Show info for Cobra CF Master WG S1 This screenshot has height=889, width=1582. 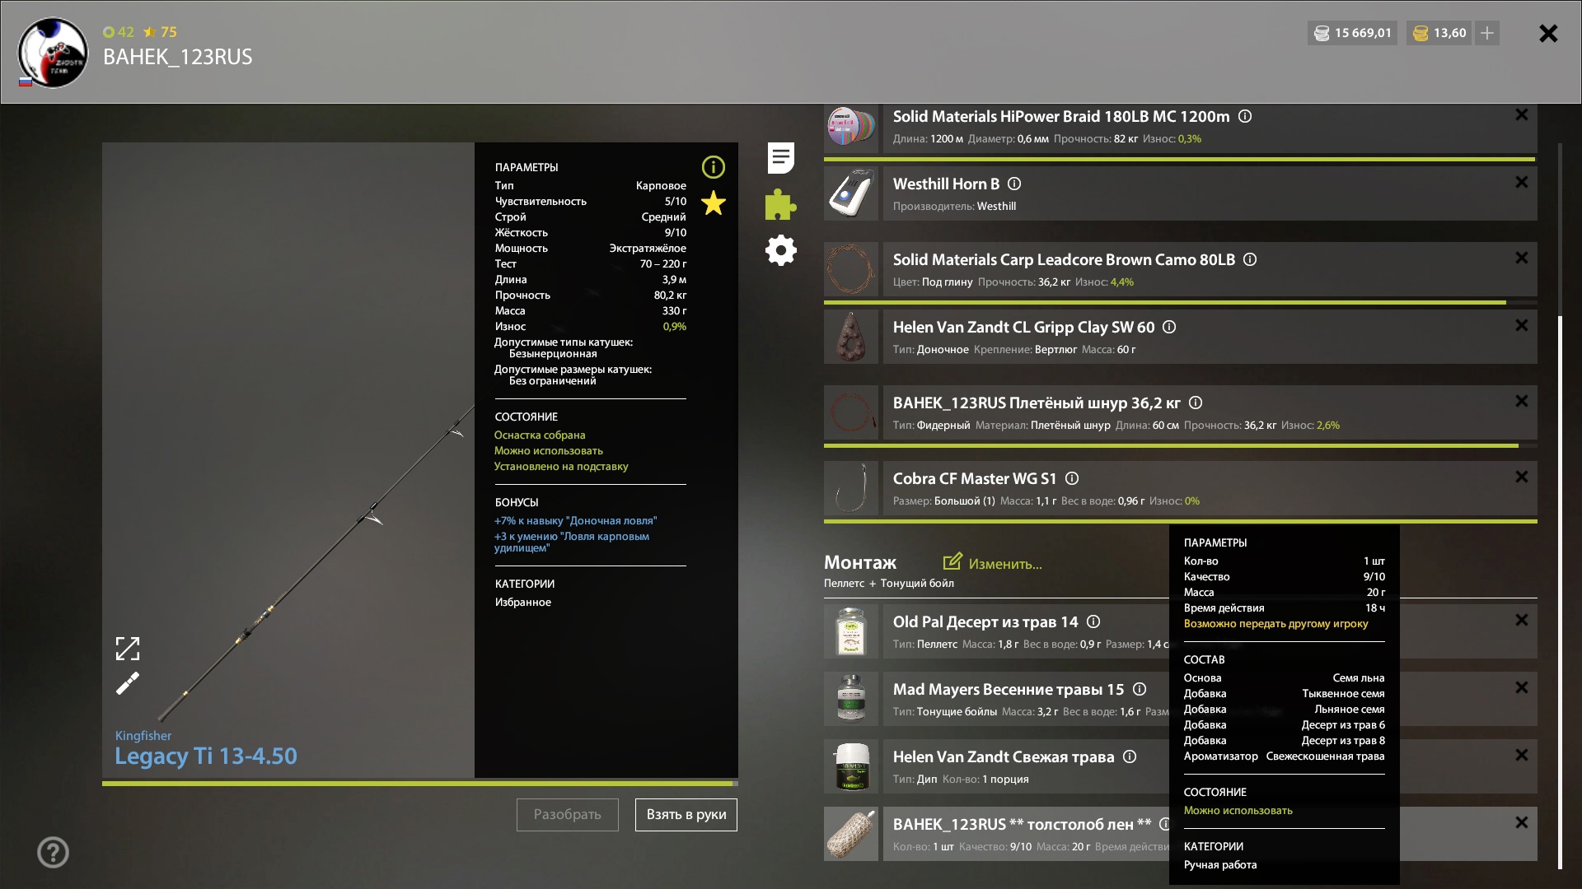point(1072,479)
